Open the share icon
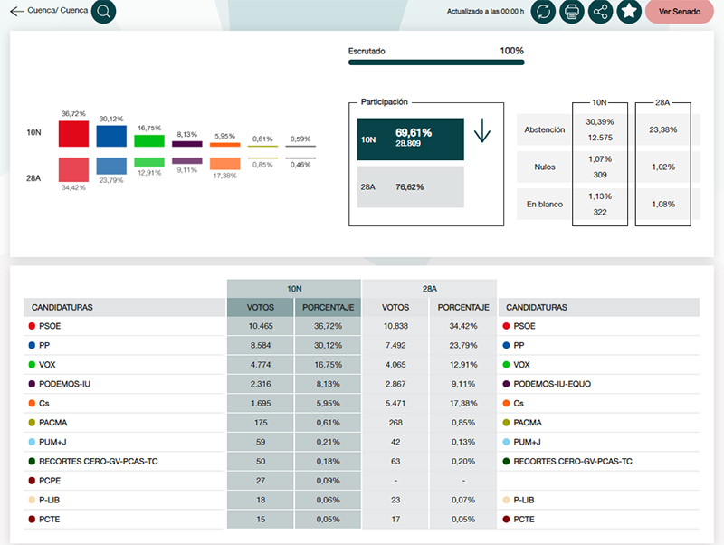Viewport: 724px width, 545px height. pos(600,12)
